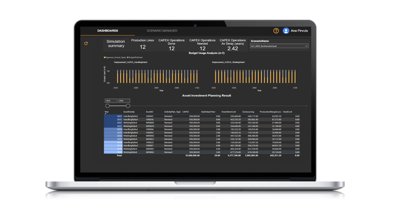Image resolution: width=394 pixels, height=221 pixels.
Task: Select the HR0025 asset ID cell
Action: coord(150,142)
